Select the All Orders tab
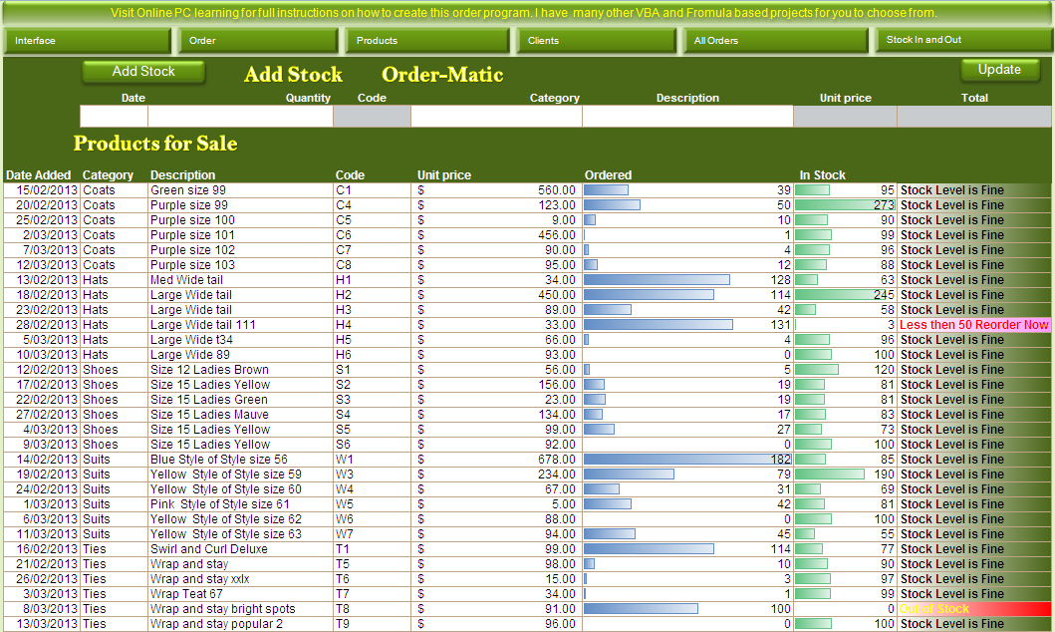The height and width of the screenshot is (632, 1055). 775,41
